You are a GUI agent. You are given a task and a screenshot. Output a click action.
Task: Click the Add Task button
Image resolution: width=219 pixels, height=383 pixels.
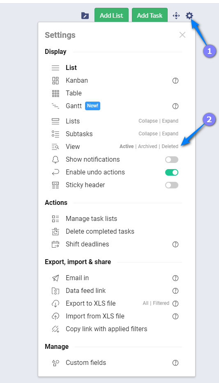pyautogui.click(x=150, y=15)
